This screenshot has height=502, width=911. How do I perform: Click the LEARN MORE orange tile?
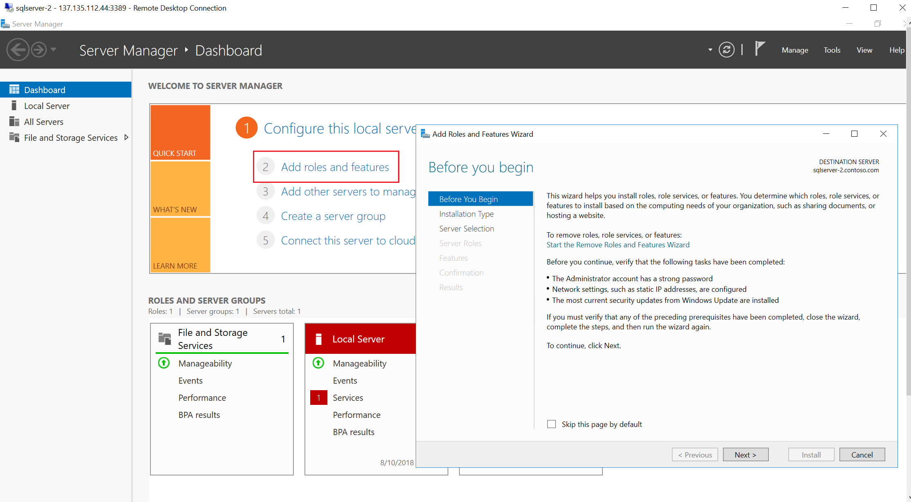[180, 245]
